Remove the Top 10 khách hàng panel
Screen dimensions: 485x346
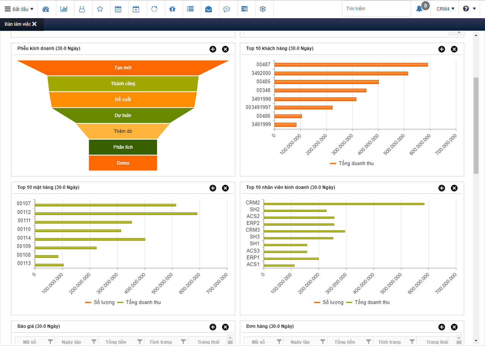point(454,49)
